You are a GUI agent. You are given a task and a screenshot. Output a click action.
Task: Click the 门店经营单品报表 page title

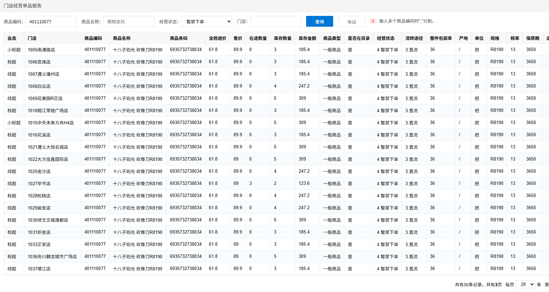(x=23, y=6)
